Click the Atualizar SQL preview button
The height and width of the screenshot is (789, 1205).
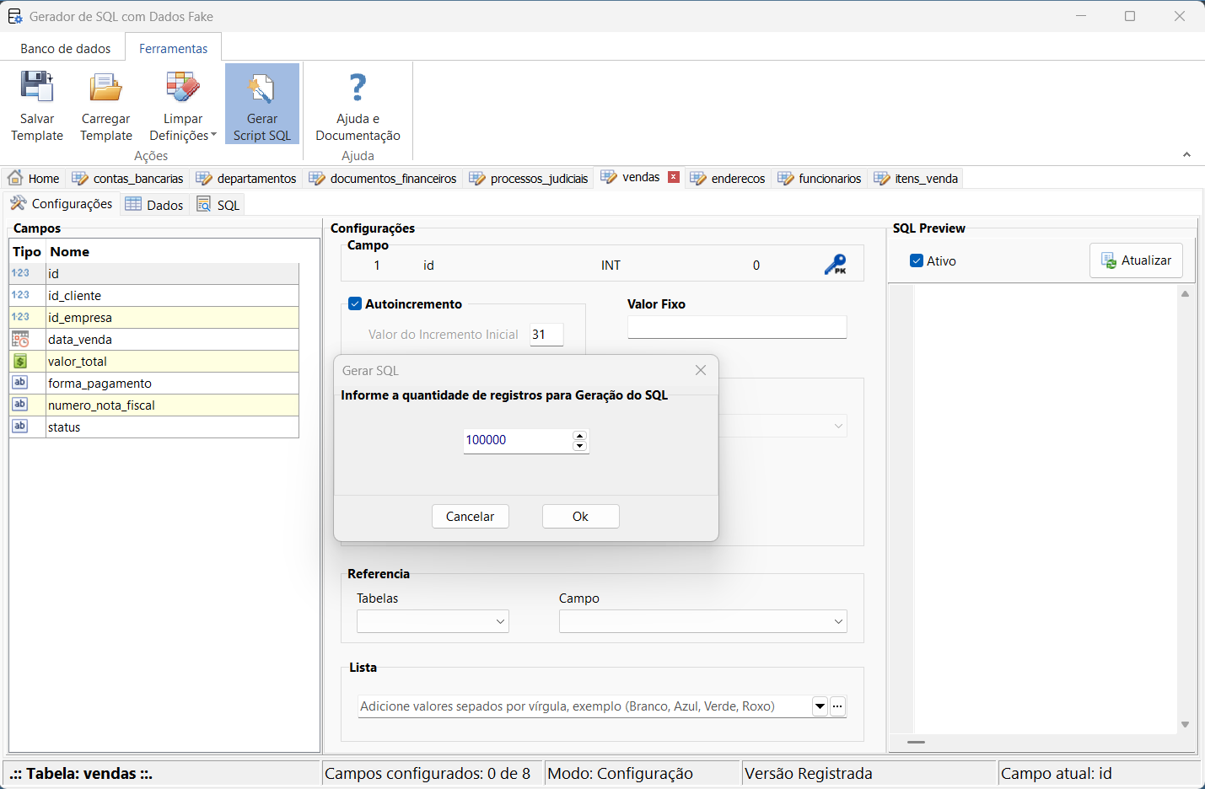pos(1136,260)
